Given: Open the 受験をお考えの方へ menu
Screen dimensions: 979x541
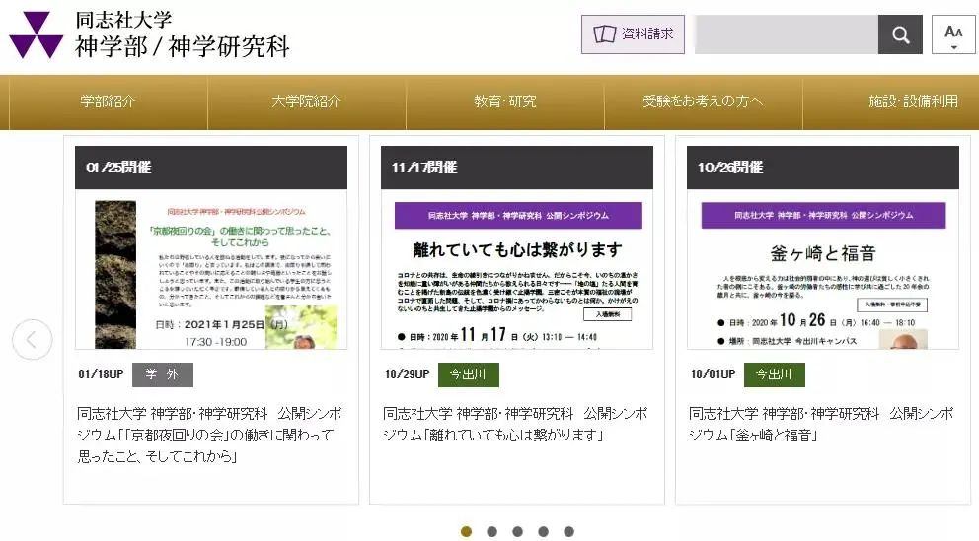Looking at the screenshot, I should [x=703, y=101].
